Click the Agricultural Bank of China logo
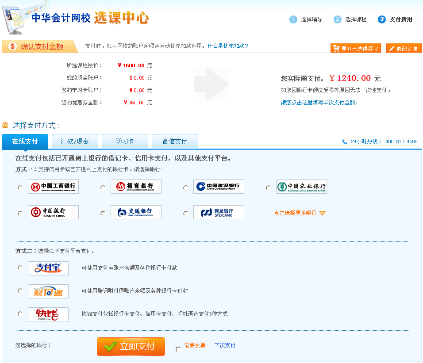The image size is (423, 363). tap(301, 187)
